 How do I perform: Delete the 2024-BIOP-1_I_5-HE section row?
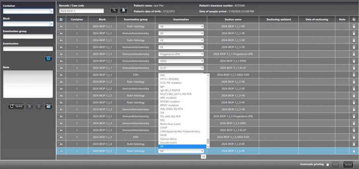[x=354, y=151]
